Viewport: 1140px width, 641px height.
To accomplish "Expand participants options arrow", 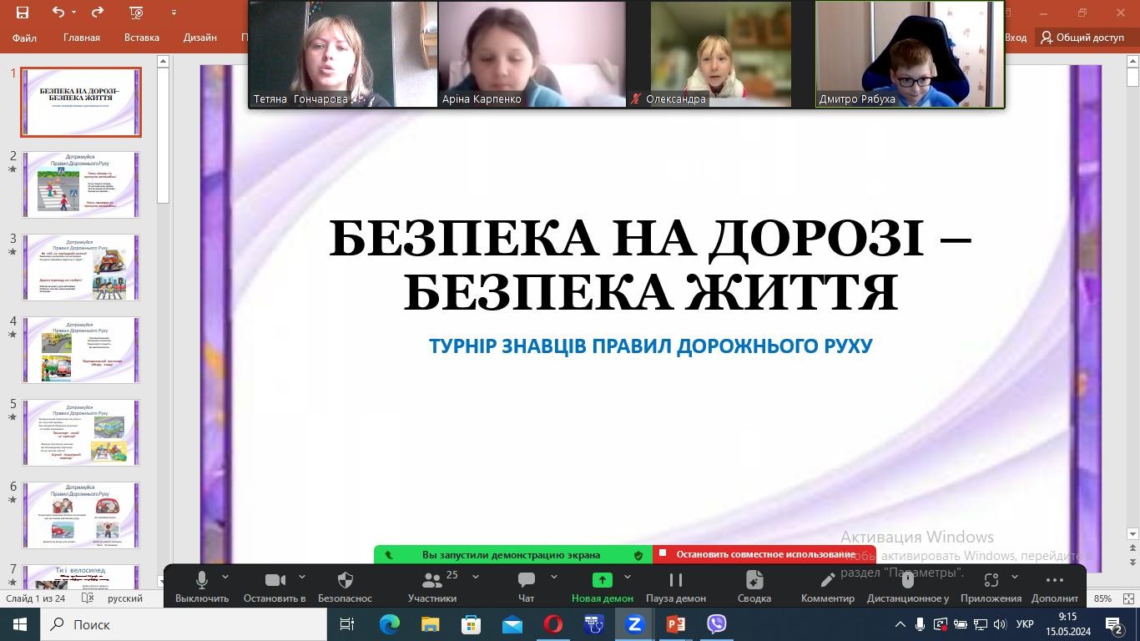I will click(x=476, y=577).
